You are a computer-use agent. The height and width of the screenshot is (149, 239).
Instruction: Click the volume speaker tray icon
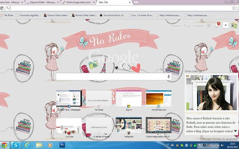(x=222, y=145)
